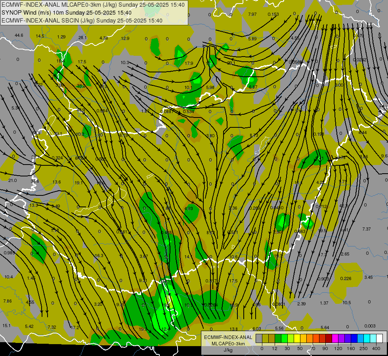Click the legend tick label 12
This screenshot has height=356, width=388.
[275, 348]
